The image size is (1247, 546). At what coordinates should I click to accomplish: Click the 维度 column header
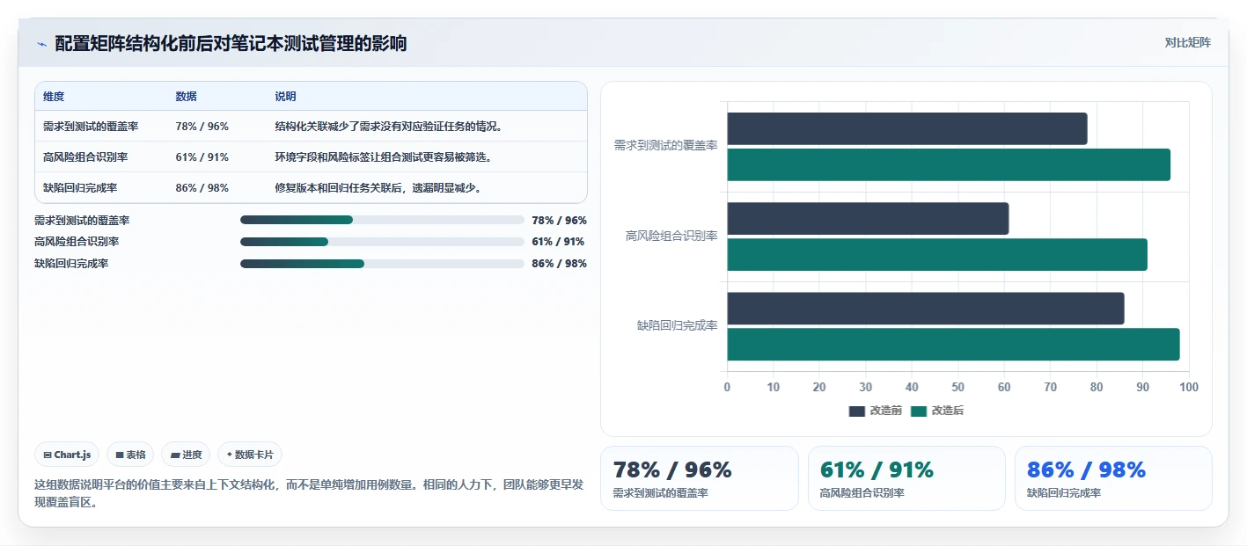click(x=54, y=97)
